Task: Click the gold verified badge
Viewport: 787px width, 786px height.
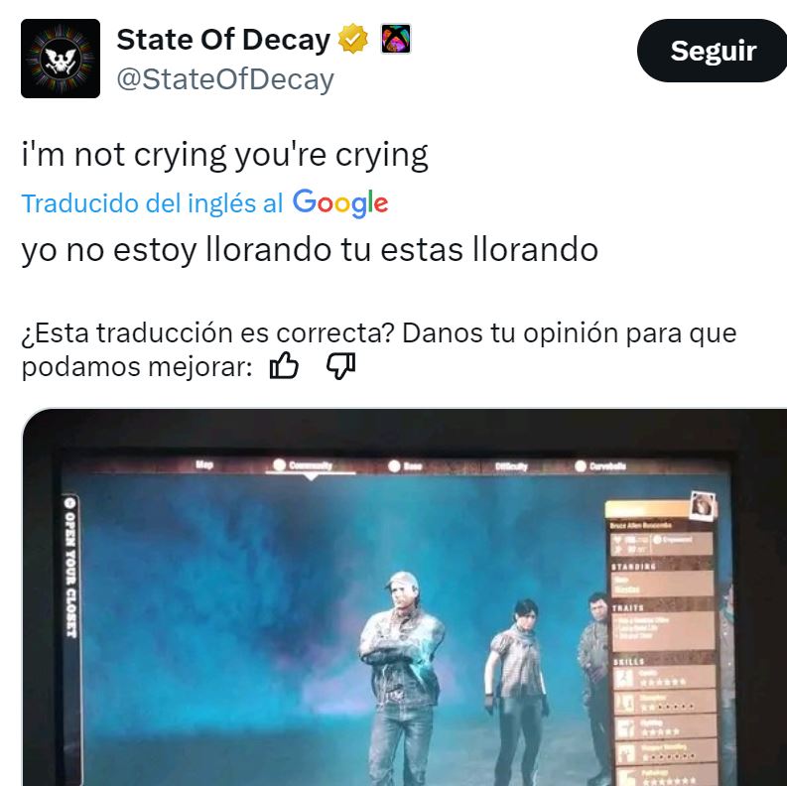Action: click(353, 39)
